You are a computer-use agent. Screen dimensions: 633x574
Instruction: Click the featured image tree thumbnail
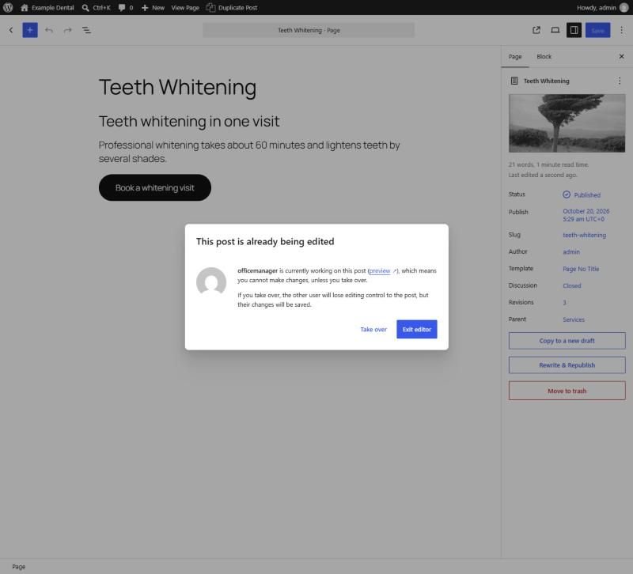click(x=567, y=123)
